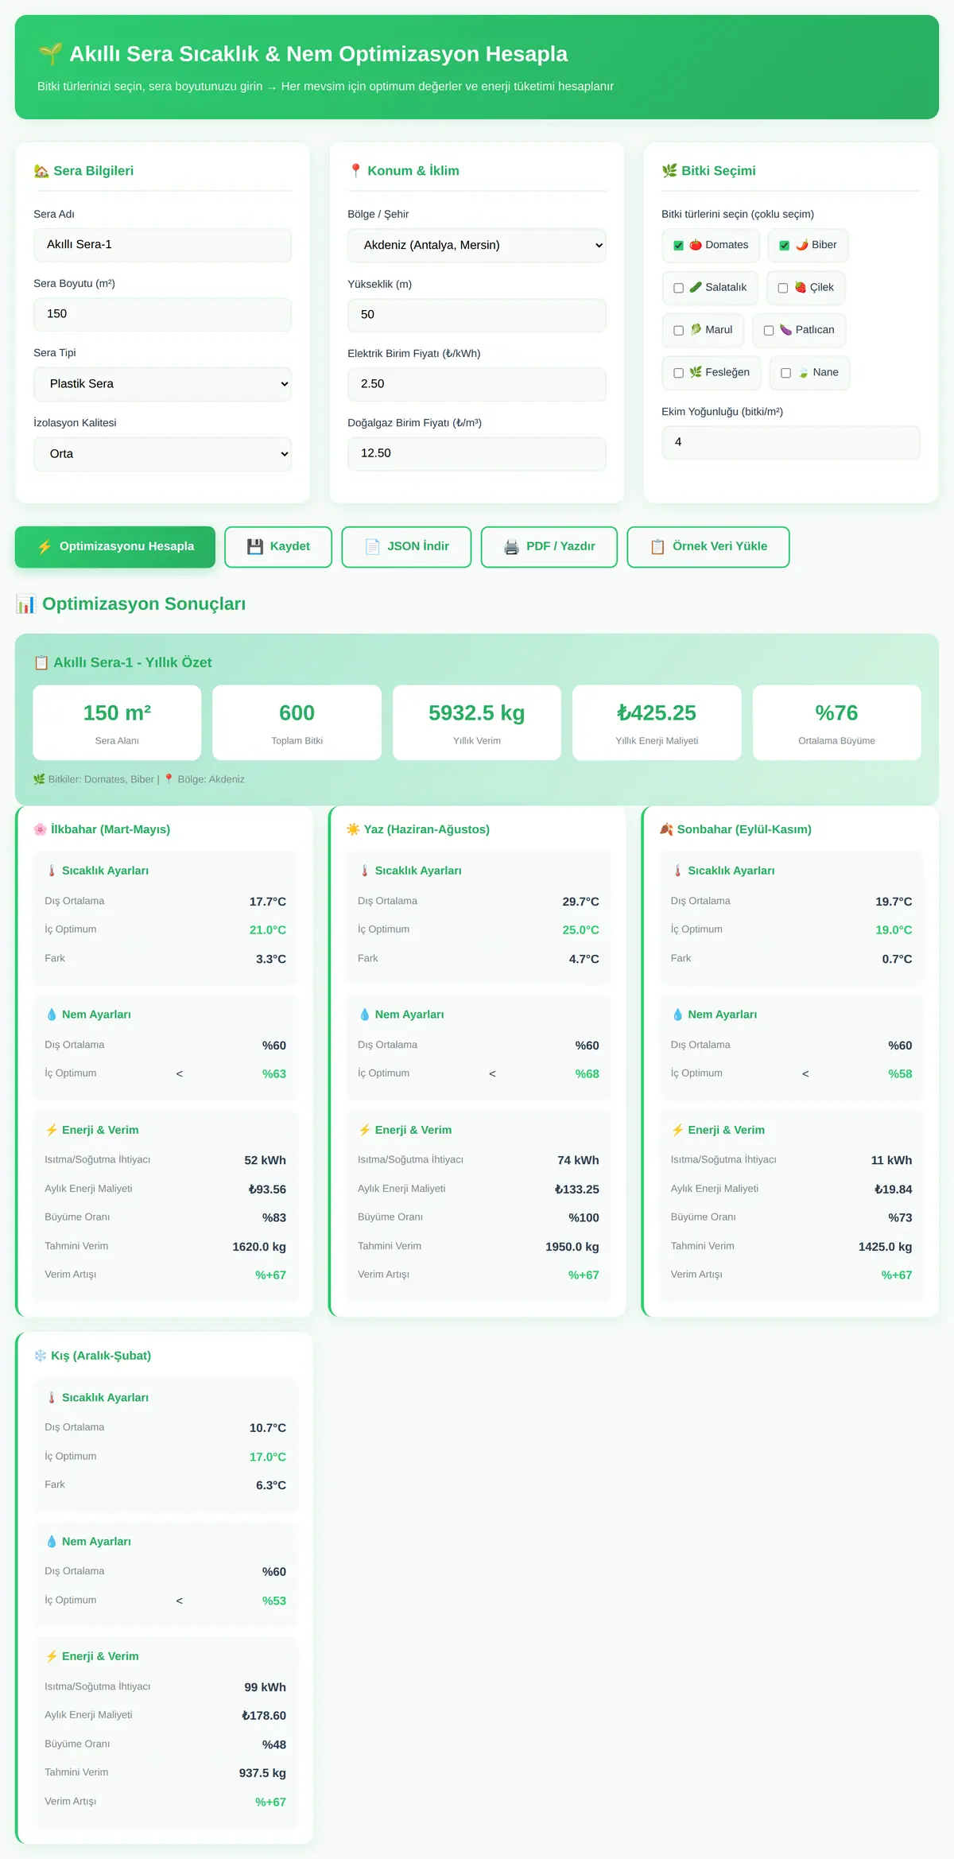This screenshot has width=954, height=1859.
Task: Click Kış Büyüme Oranı %48 value
Action: [274, 1745]
